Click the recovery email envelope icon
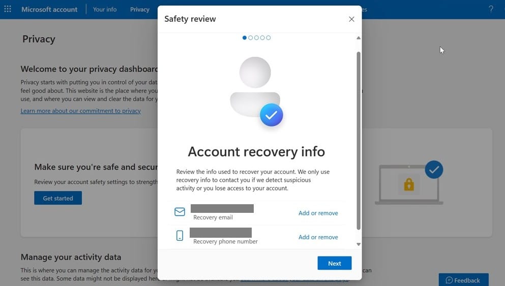Screen dimensions: 505x286 click(180, 212)
